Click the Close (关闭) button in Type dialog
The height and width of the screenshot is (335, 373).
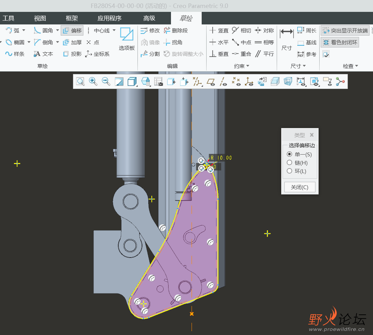pyautogui.click(x=300, y=187)
